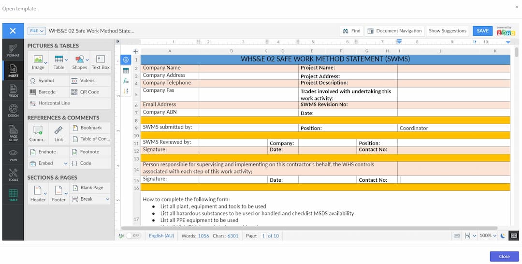Viewport: 522px width, 264px height.
Task: Change language English (AU)
Action: point(161,235)
